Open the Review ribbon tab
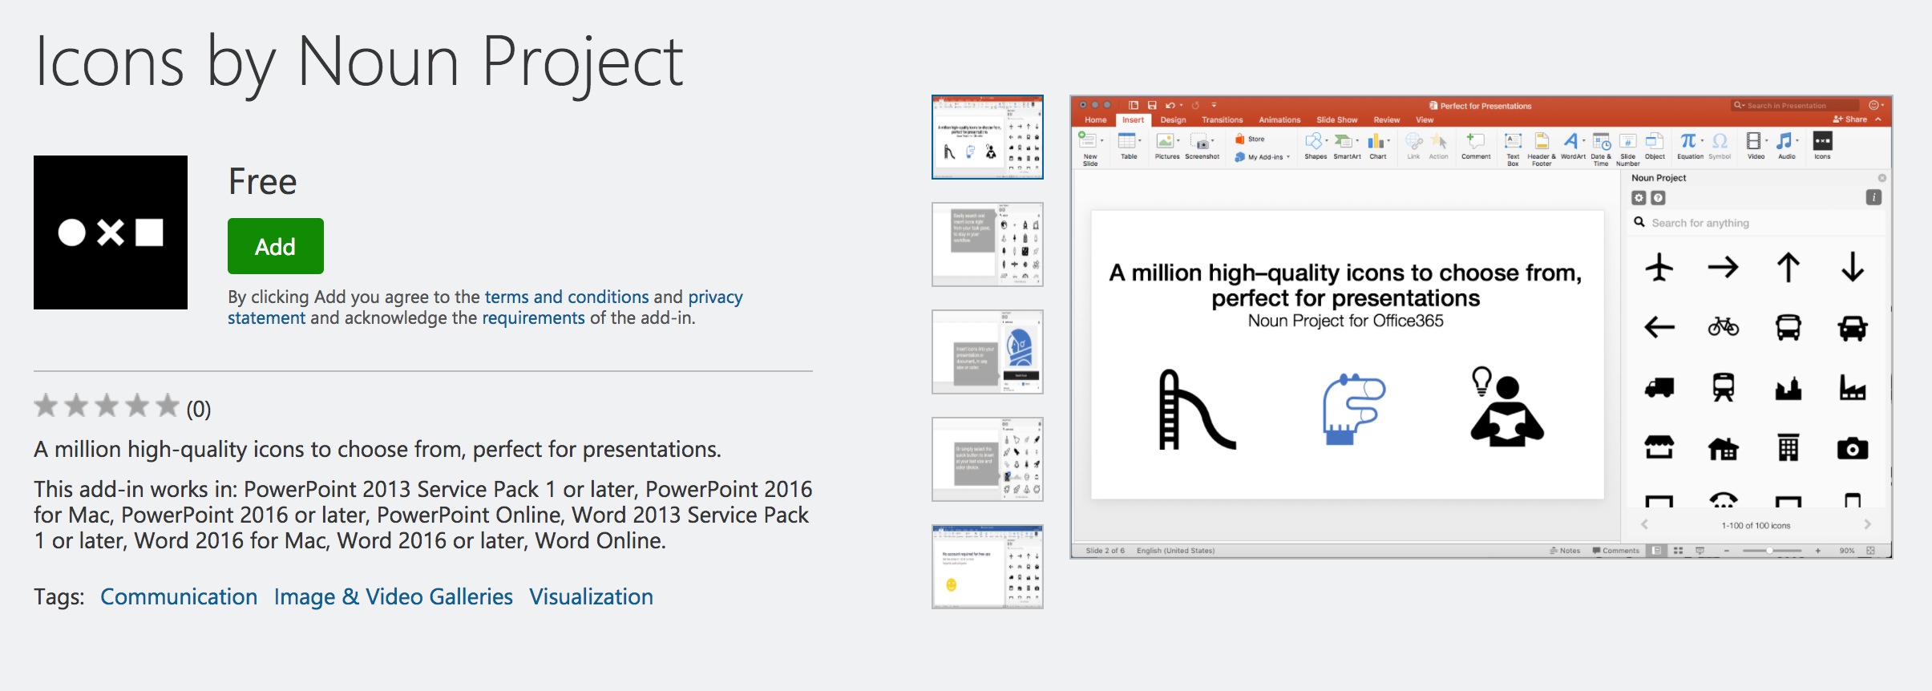The height and width of the screenshot is (691, 1932). pos(1386,120)
